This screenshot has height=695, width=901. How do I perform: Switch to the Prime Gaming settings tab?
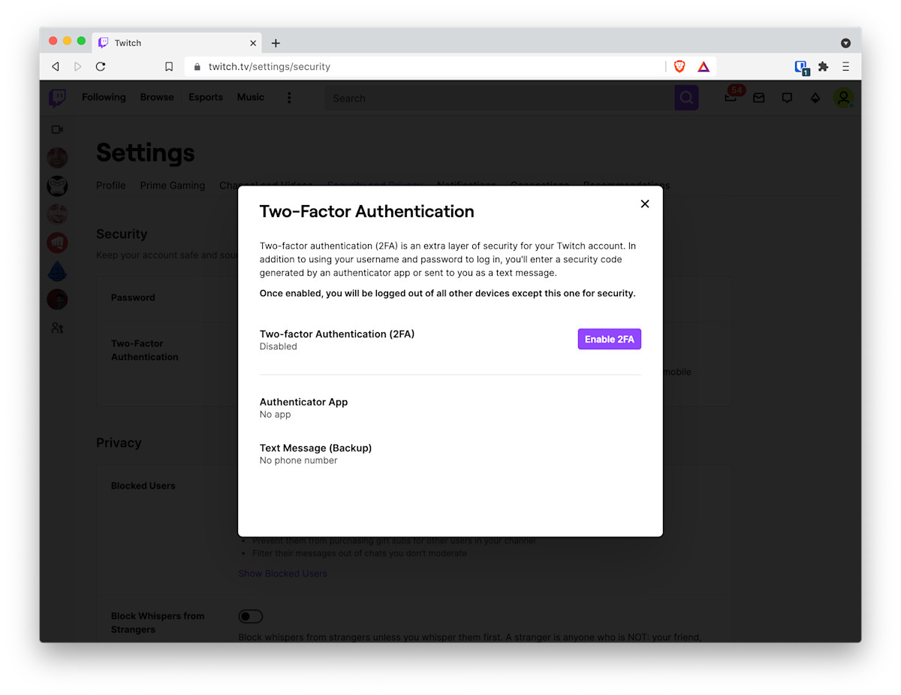[x=172, y=186]
